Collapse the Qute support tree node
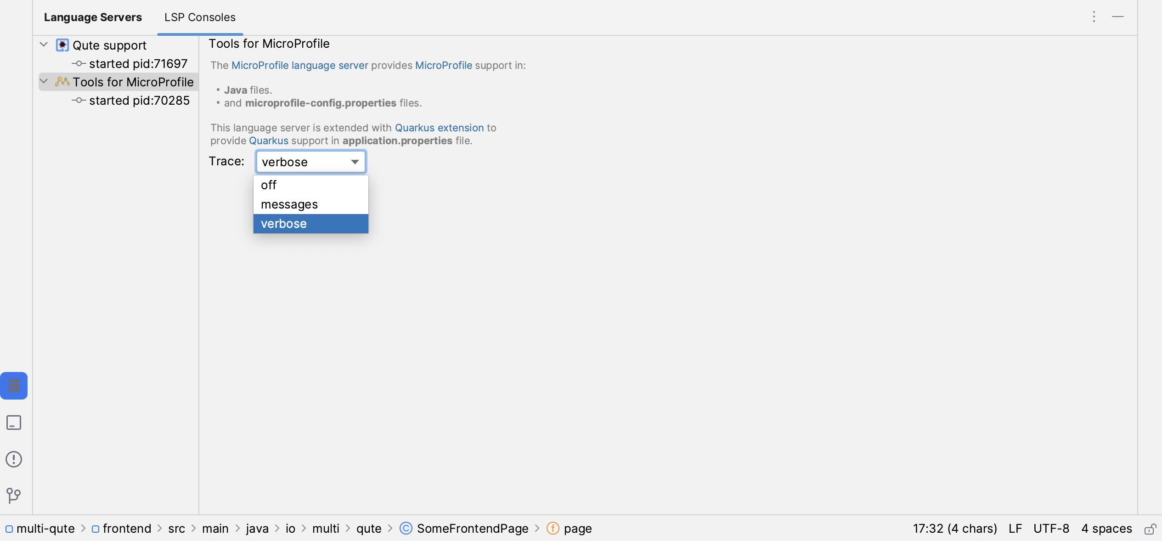 tap(44, 45)
